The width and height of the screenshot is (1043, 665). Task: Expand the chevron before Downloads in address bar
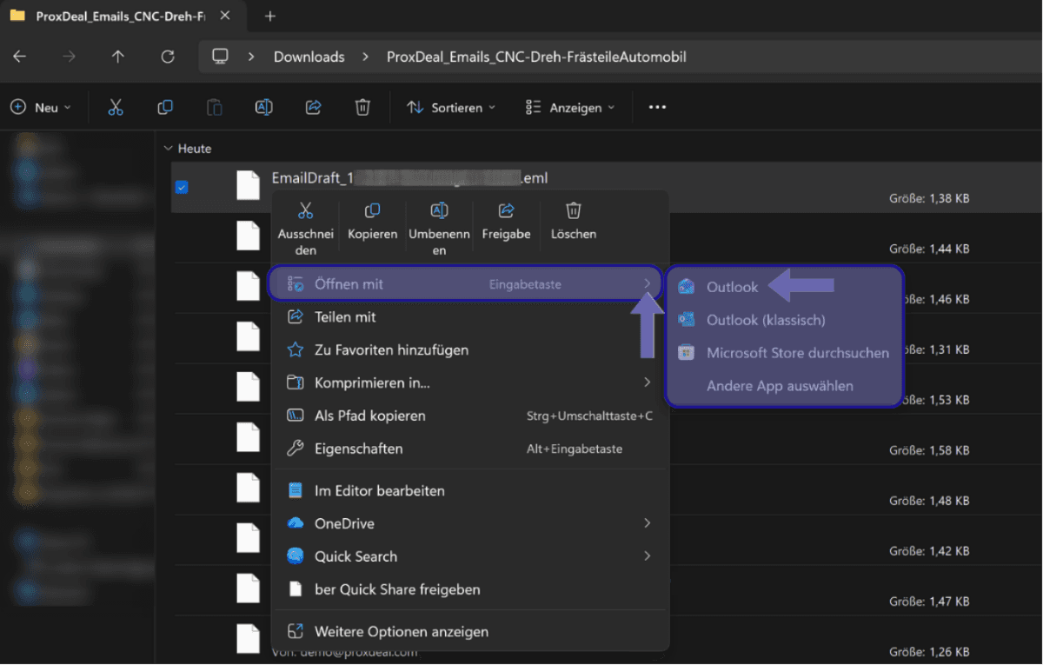point(251,57)
